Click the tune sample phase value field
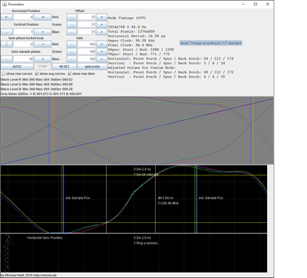This screenshot has width=307, height=278. pos(23,59)
